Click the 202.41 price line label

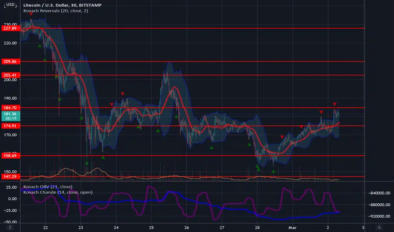(11, 75)
